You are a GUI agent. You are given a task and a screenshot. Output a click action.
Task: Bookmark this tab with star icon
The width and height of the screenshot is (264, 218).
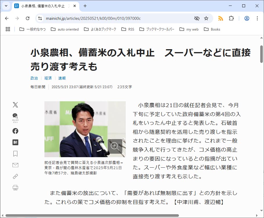pos(206,18)
